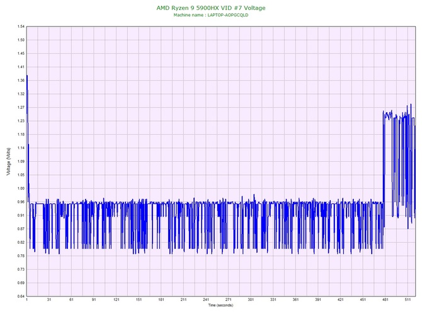This screenshot has height=316, width=422.
Task: Click the 1.23 voltage tick label
Action: (x=21, y=121)
